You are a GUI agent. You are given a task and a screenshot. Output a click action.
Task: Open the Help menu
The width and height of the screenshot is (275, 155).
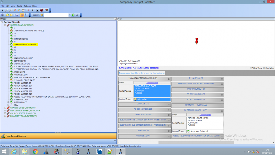click(34, 6)
